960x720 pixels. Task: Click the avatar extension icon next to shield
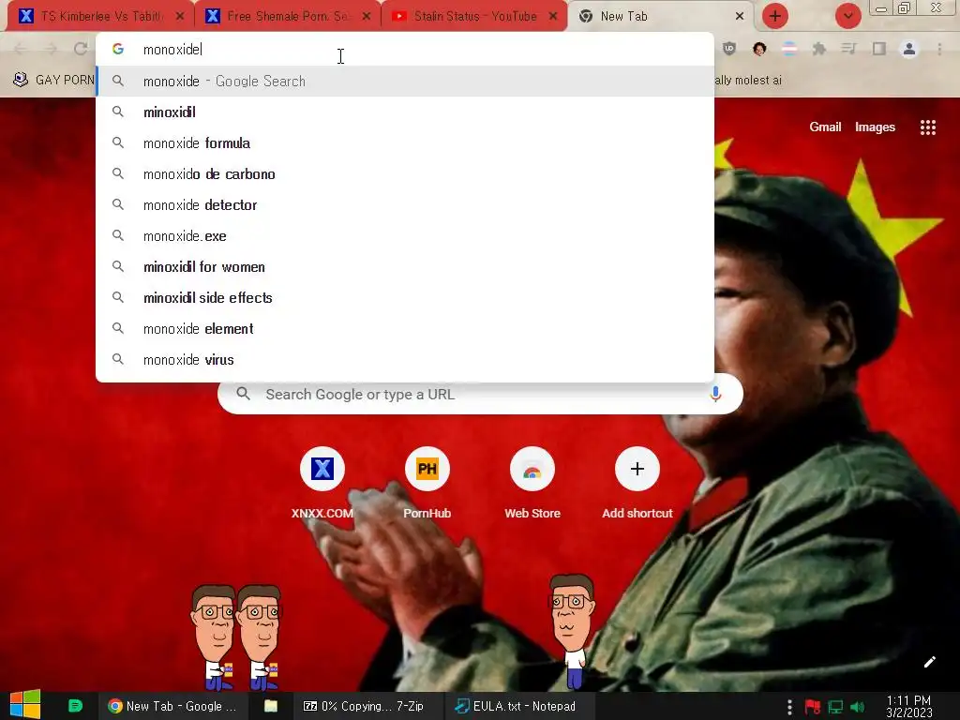(759, 49)
